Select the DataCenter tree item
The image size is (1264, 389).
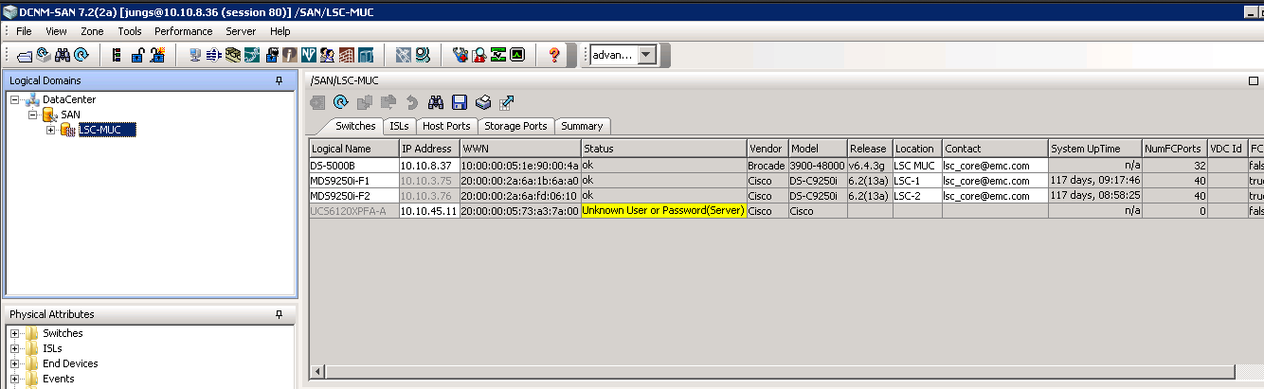(68, 99)
